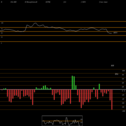Click the end of the RSI line

[x=111, y=33]
